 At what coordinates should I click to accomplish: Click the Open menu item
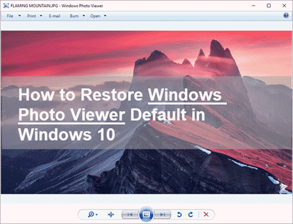95,16
